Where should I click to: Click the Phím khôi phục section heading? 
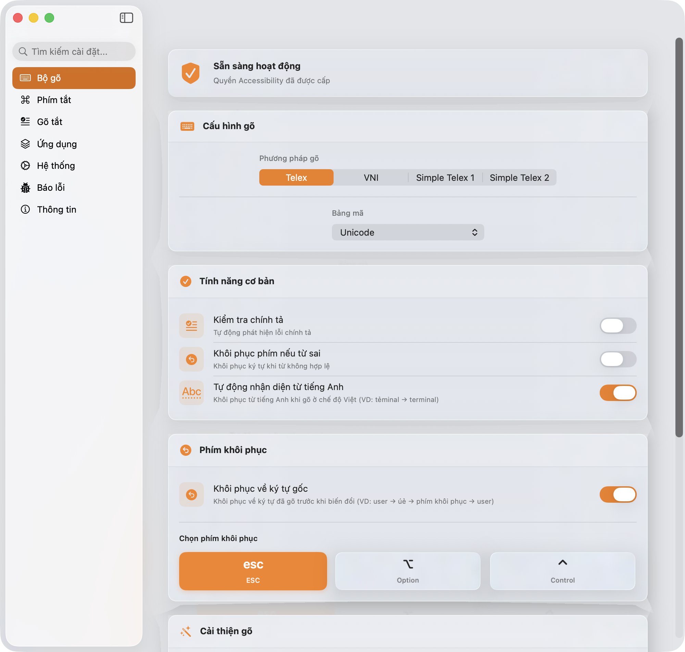[x=233, y=450]
